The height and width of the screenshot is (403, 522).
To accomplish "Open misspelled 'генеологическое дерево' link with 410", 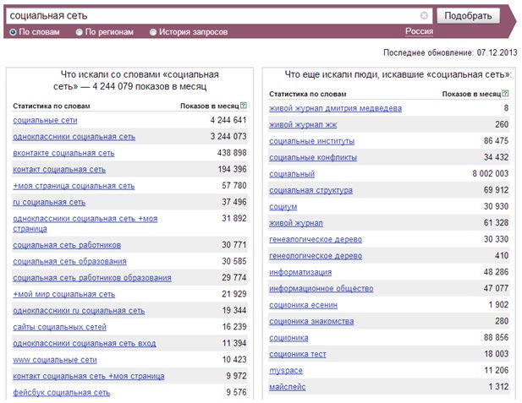I will pos(316,256).
